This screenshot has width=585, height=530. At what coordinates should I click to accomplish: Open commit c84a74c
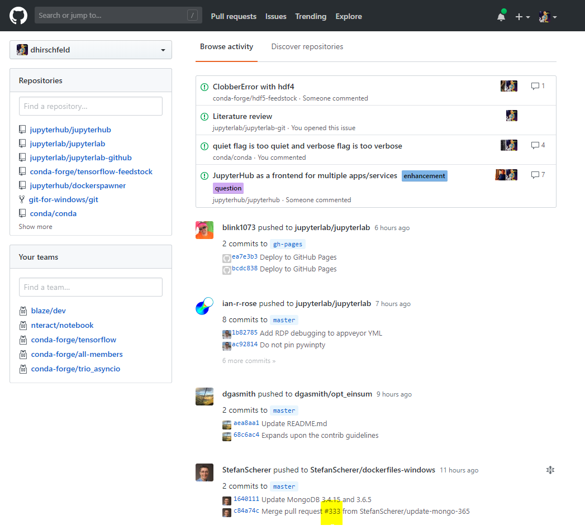tap(246, 510)
